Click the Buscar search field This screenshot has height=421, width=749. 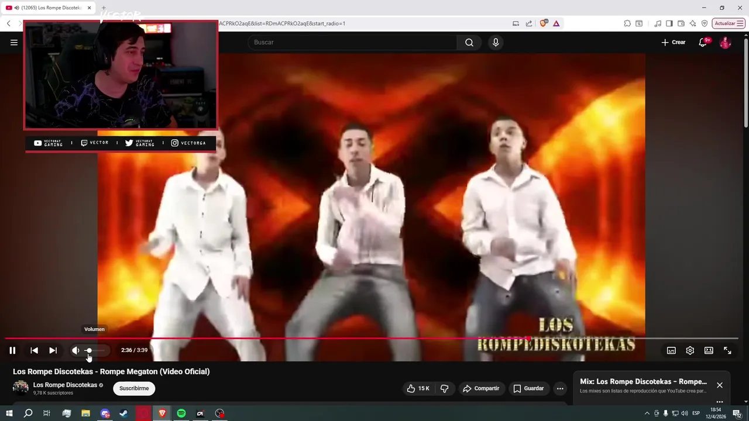[352, 42]
